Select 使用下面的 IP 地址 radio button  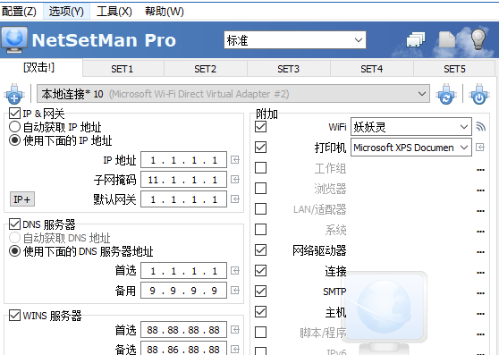(x=14, y=140)
